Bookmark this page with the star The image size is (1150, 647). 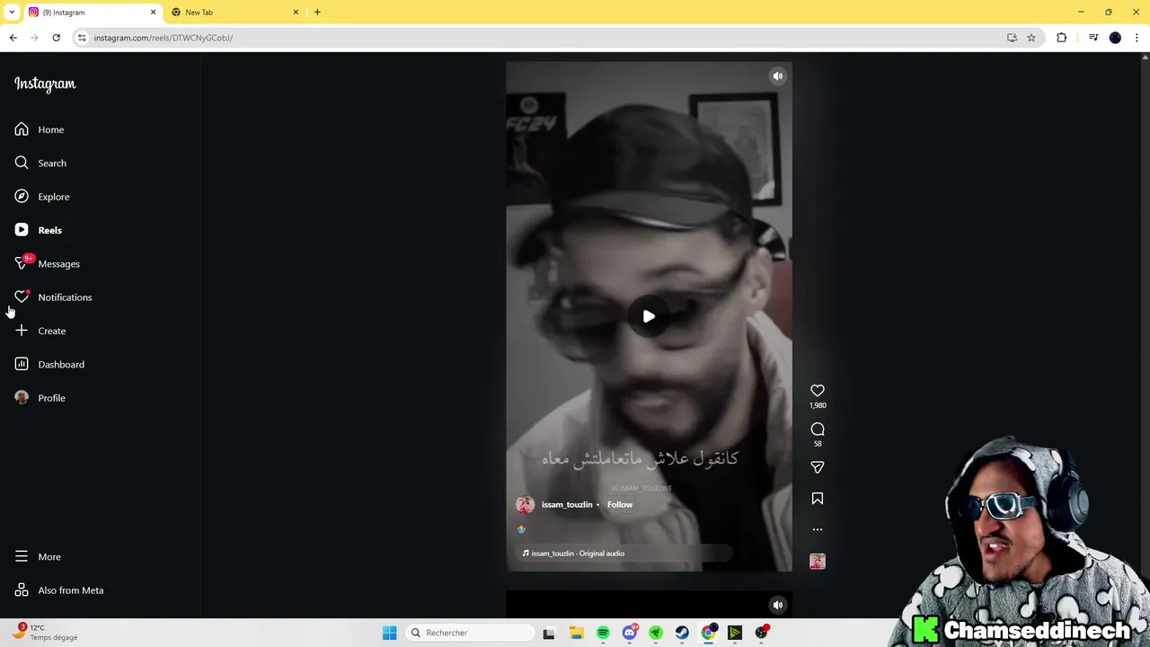pos(1031,38)
